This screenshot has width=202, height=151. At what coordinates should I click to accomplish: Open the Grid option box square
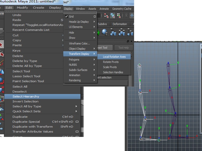pyautogui.click(x=95, y=17)
